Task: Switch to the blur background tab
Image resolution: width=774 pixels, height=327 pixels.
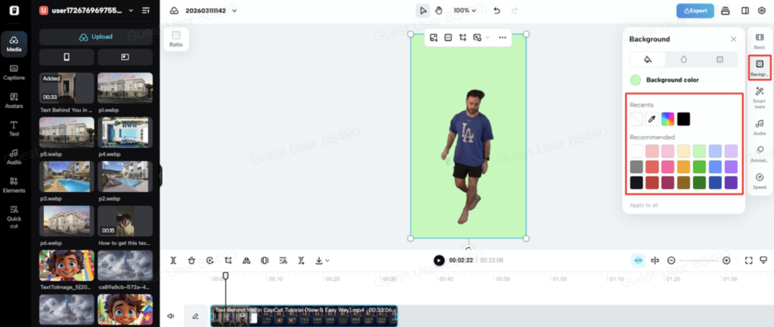Action: [x=683, y=59]
